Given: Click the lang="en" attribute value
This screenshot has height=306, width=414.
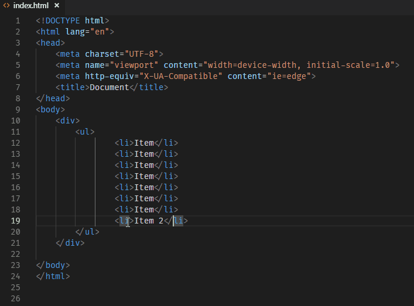Looking at the screenshot, I should 100,32.
